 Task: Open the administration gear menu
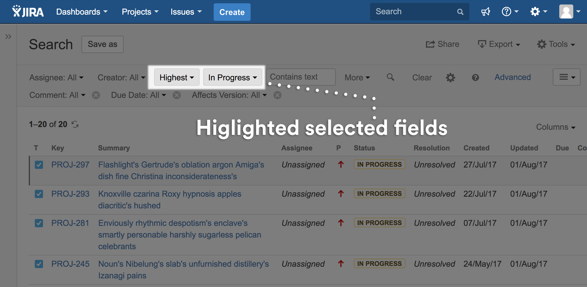point(538,12)
